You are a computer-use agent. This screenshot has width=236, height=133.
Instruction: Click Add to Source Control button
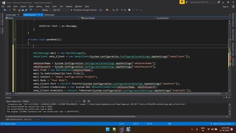[222, 124]
